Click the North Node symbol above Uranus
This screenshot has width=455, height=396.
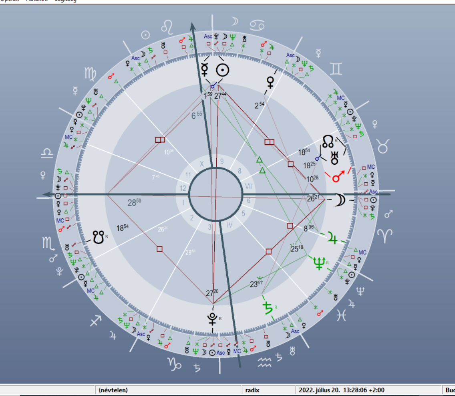pyautogui.click(x=328, y=141)
